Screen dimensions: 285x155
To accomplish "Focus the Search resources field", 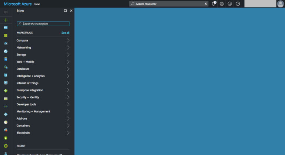I will point(169,4).
